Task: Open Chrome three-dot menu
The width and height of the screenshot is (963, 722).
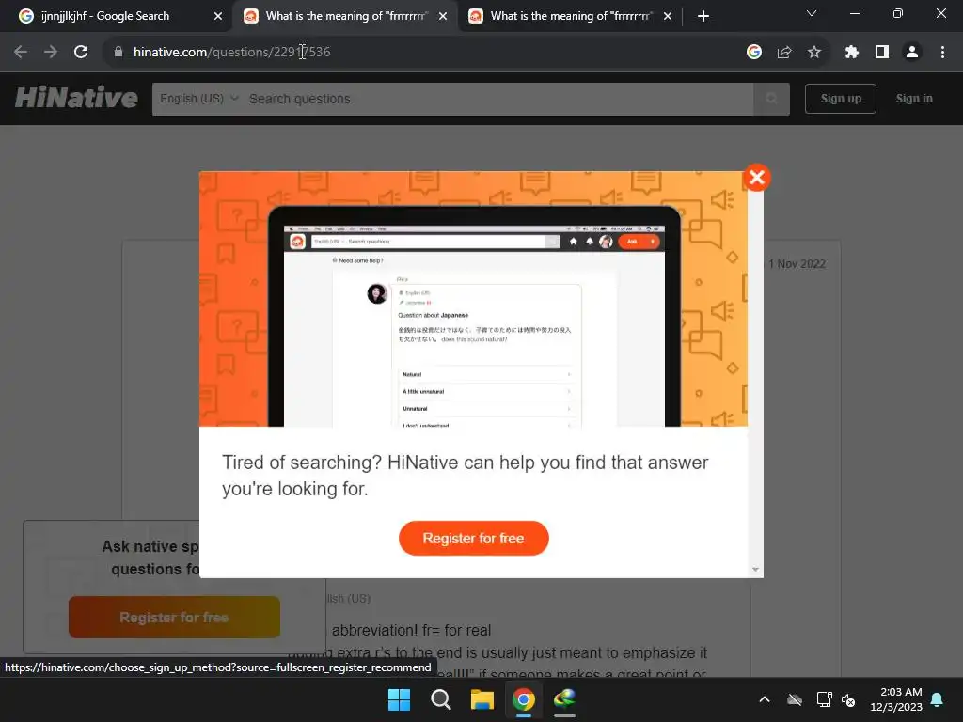Action: pyautogui.click(x=942, y=53)
